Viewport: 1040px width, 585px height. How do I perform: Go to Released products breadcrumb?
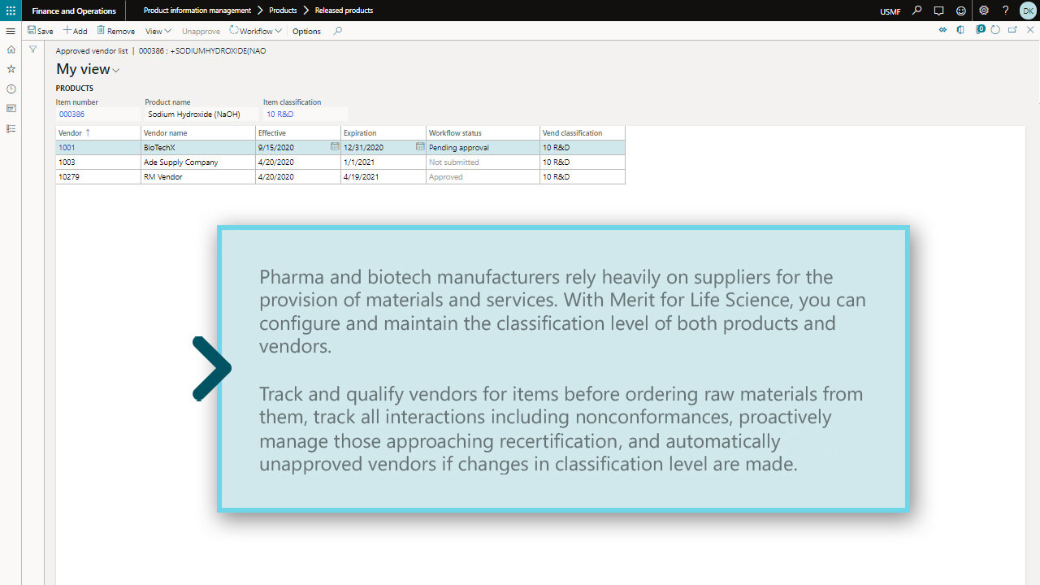click(x=344, y=11)
